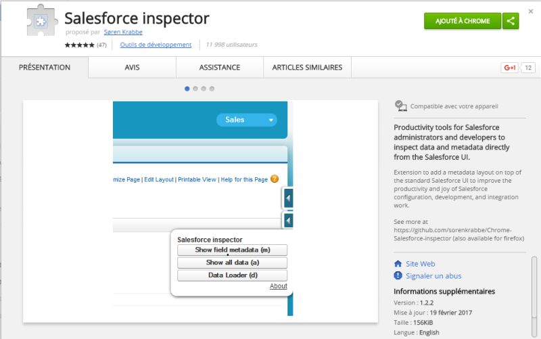
Task: Click the Salesforce inspector puzzle-piece extension icon
Action: 41,21
